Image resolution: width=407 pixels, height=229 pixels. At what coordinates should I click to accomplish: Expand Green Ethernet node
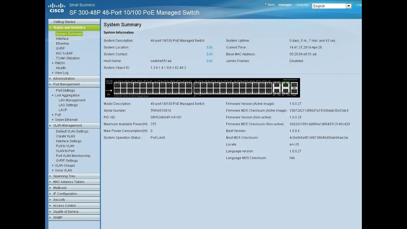coord(53,120)
